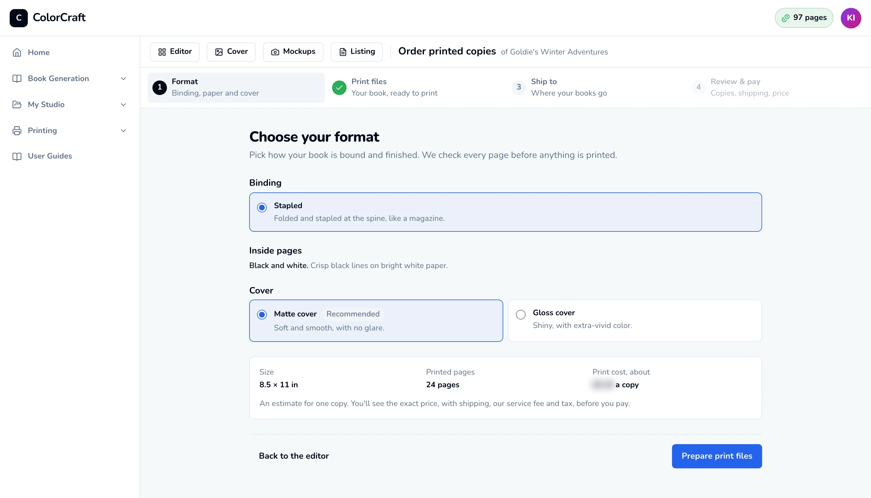Screen dimensions: 871x498
Task: Click the 24 pages value
Action: (442, 385)
